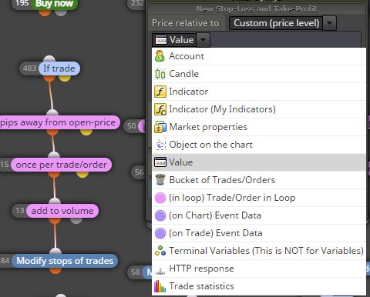Screen dimensions: 370x297
Task: Click the input connector above If trade
Action: pos(49,58)
